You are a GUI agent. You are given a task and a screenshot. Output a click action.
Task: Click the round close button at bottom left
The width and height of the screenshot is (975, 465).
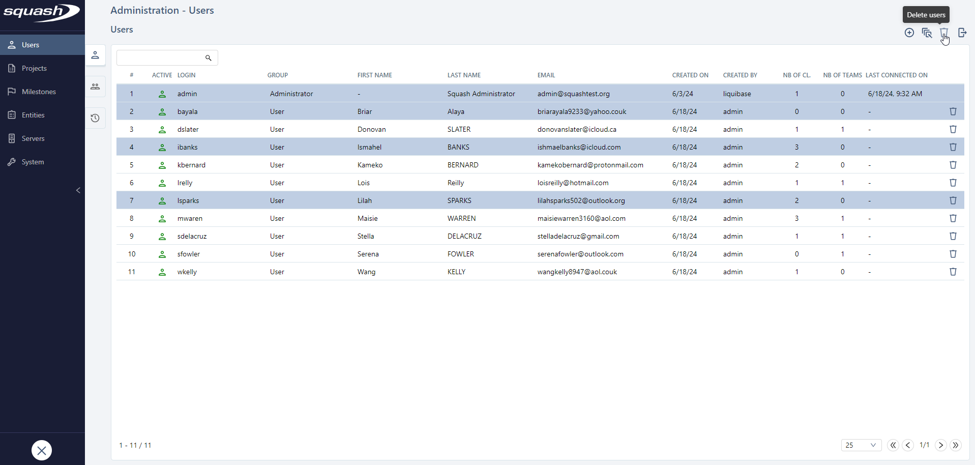[42, 450]
